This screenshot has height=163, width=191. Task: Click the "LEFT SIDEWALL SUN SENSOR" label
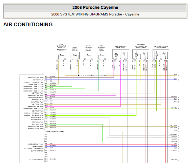(x=33, y=149)
